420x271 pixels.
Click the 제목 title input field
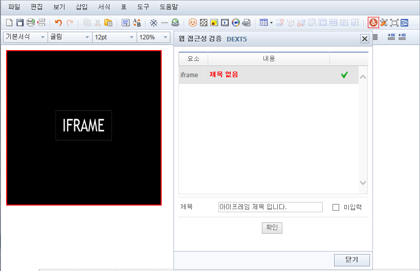(271, 207)
